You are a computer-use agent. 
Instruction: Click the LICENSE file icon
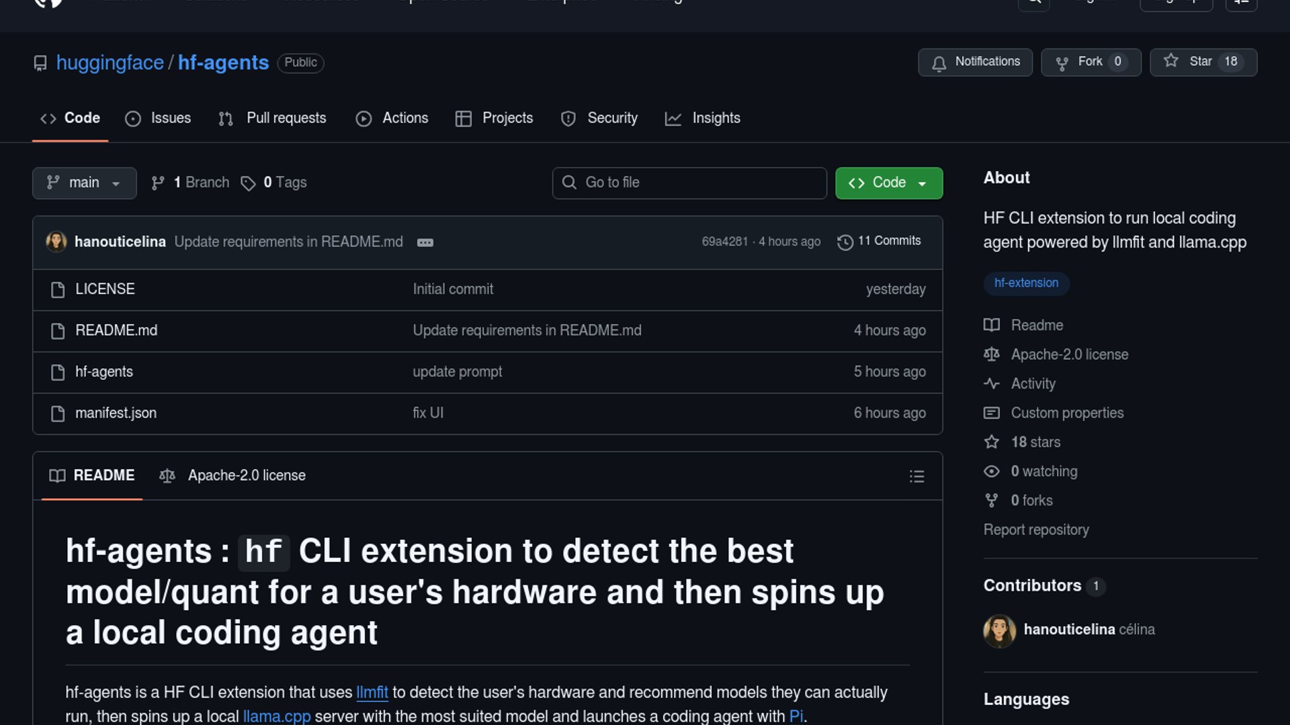coord(58,289)
